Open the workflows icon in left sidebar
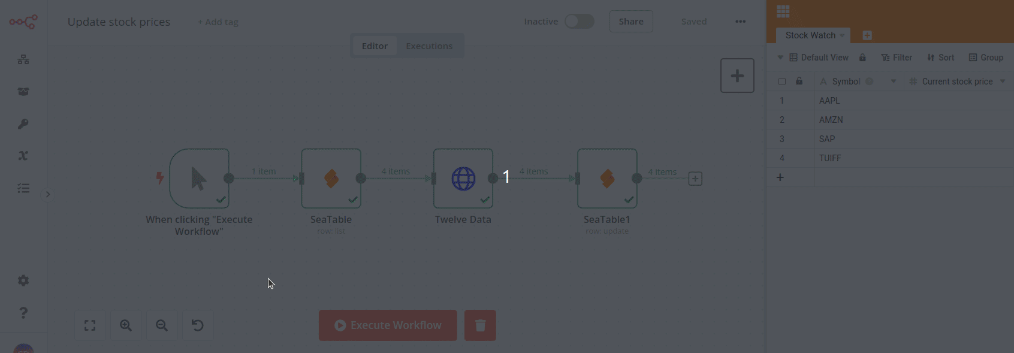This screenshot has width=1014, height=353. (23, 59)
